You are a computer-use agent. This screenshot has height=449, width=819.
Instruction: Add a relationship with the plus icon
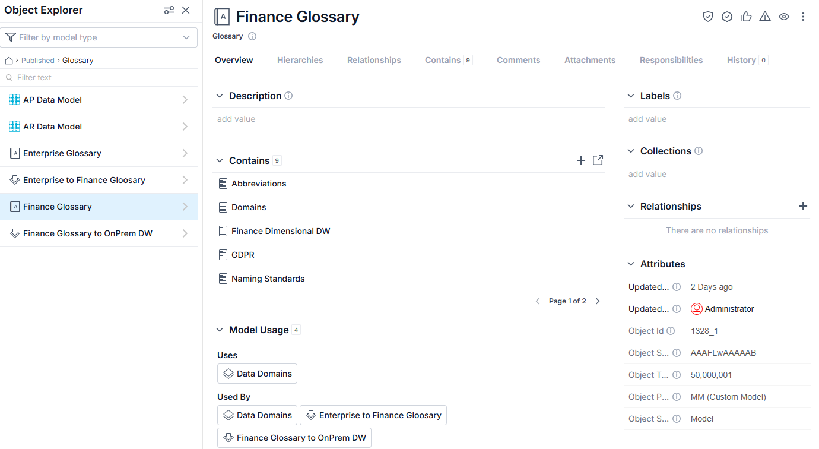click(x=803, y=206)
